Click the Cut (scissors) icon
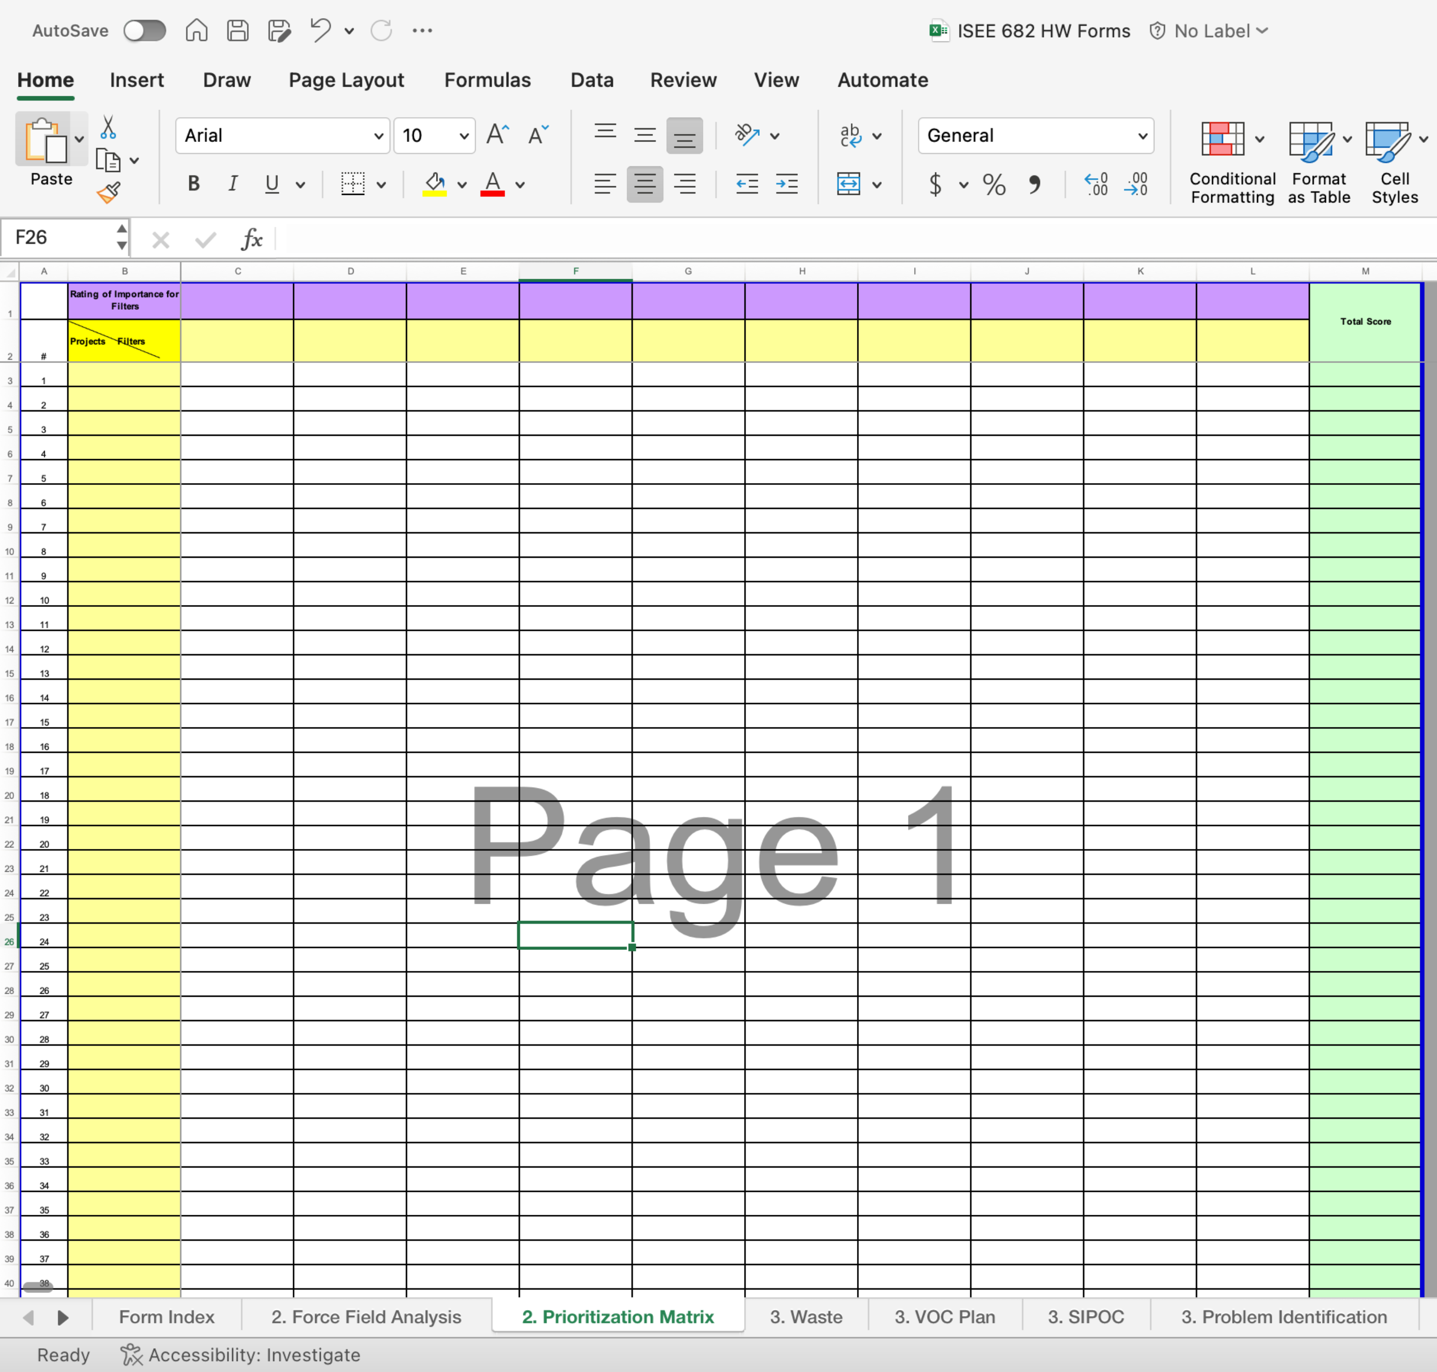This screenshot has height=1372, width=1437. click(108, 127)
